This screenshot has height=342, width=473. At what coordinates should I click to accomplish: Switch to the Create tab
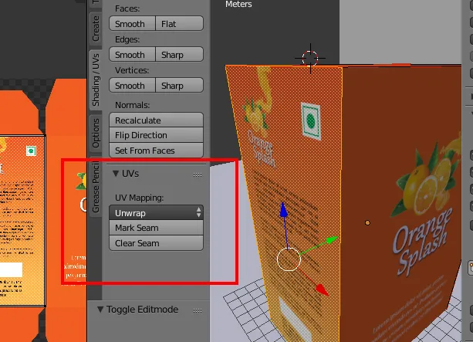coord(96,29)
